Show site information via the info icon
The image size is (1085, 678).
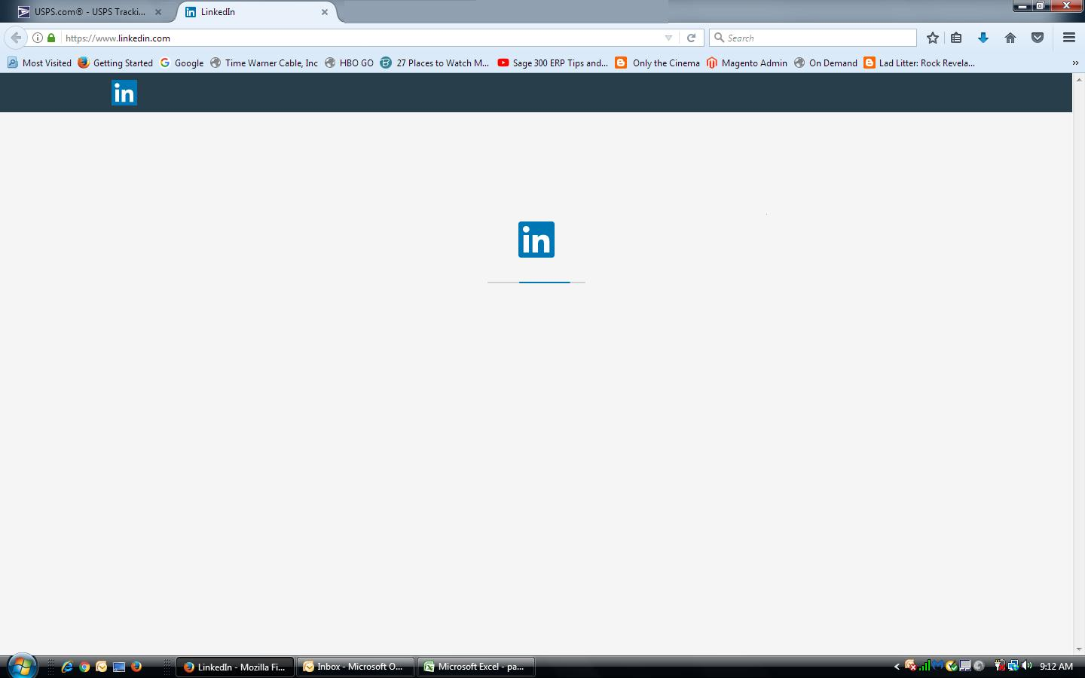[x=38, y=38]
